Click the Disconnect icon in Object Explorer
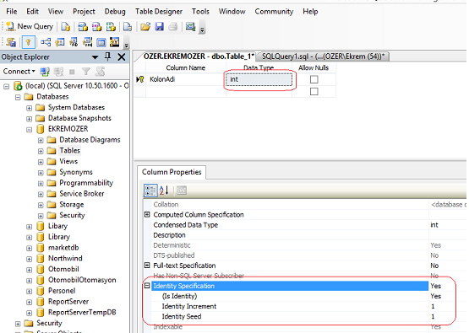 coord(58,72)
